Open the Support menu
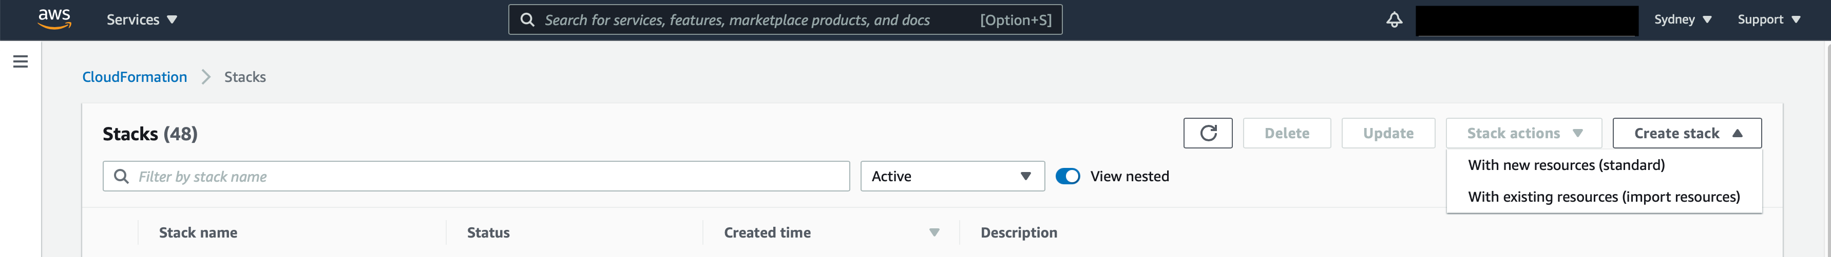1831x257 pixels. 1768,20
